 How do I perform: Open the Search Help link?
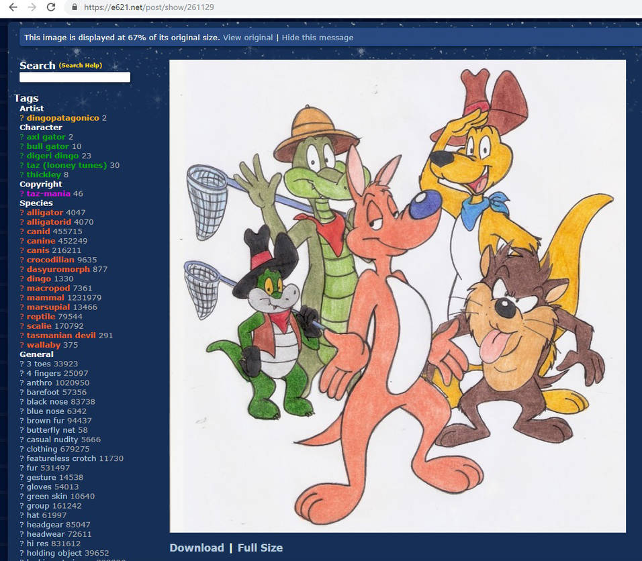81,66
